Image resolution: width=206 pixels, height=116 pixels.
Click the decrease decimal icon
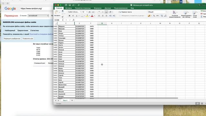[165, 16]
